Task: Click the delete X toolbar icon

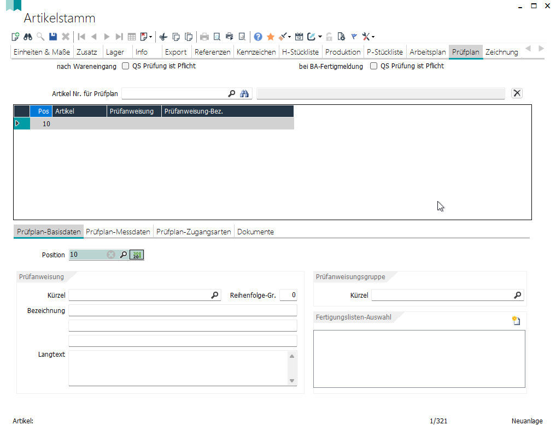Action: (x=66, y=37)
